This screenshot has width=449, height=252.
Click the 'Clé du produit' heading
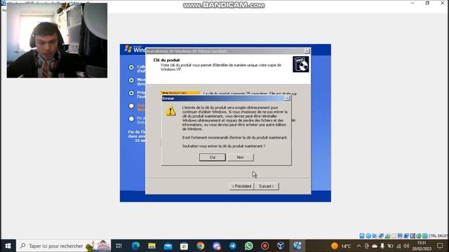[166, 60]
